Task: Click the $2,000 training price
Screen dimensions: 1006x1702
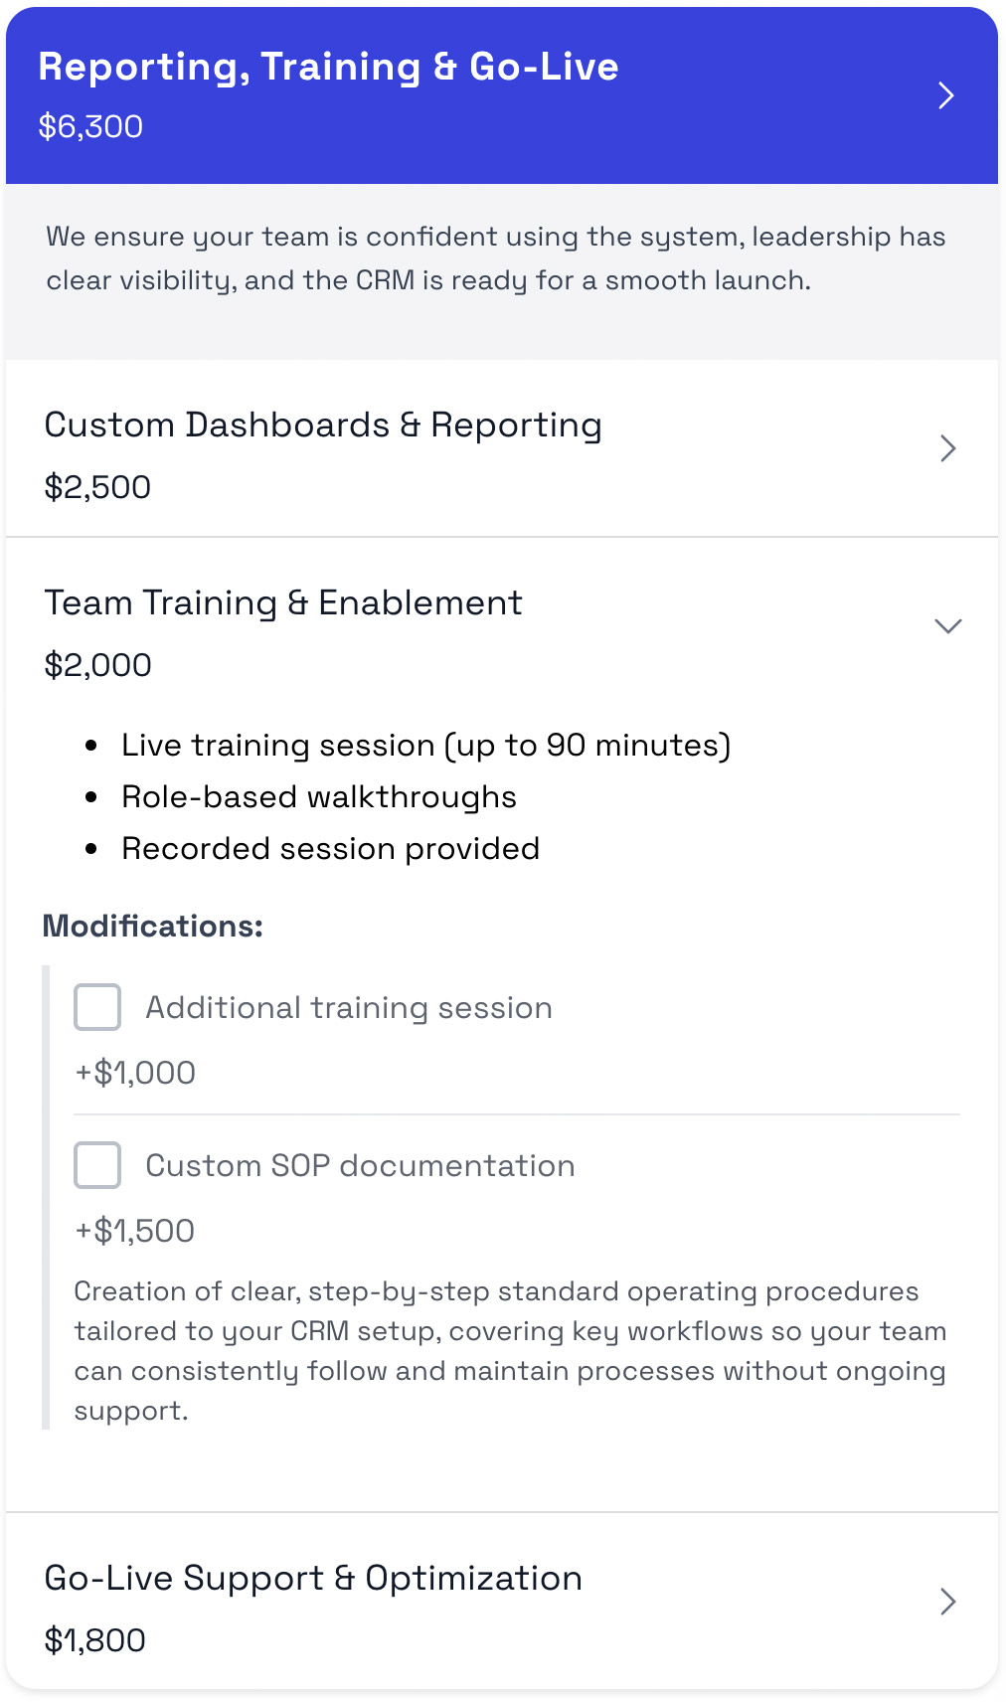Action: [x=97, y=665]
